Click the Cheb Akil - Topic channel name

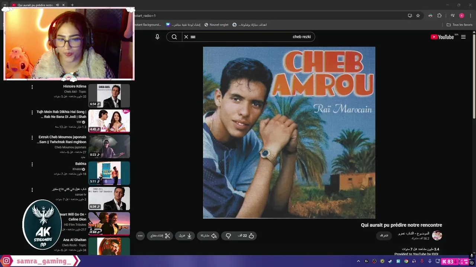[x=75, y=92]
